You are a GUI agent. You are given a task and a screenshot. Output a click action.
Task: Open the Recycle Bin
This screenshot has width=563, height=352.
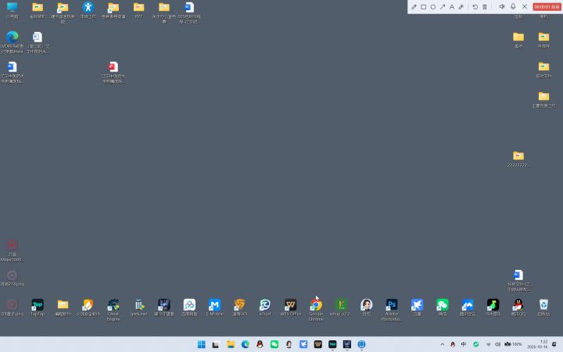[x=543, y=307]
